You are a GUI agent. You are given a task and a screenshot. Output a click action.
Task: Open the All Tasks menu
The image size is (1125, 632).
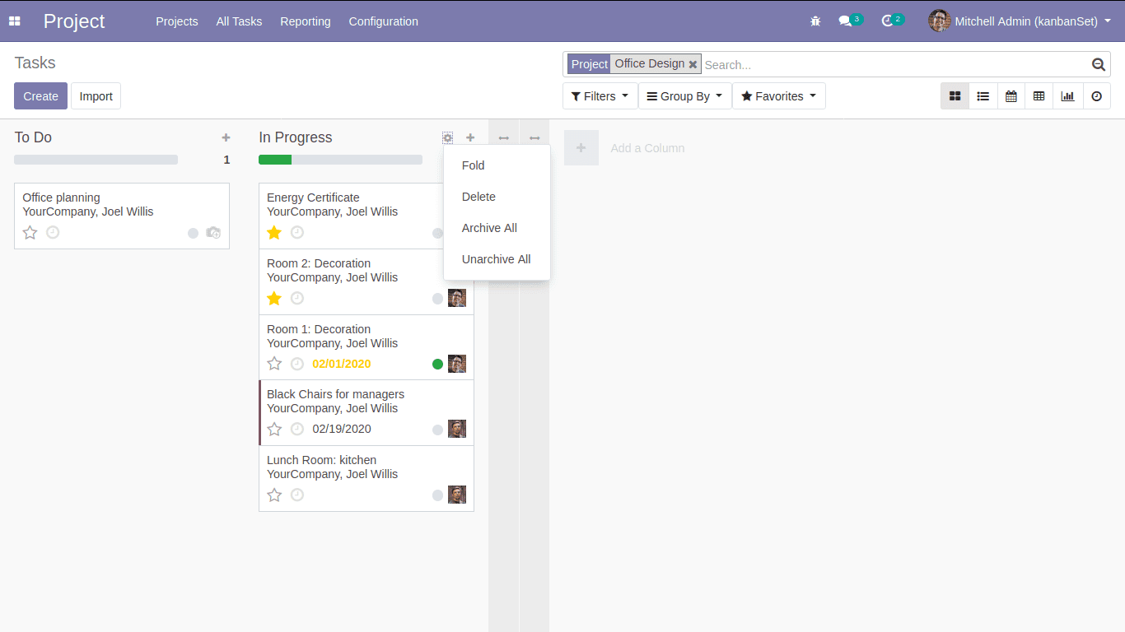click(239, 21)
